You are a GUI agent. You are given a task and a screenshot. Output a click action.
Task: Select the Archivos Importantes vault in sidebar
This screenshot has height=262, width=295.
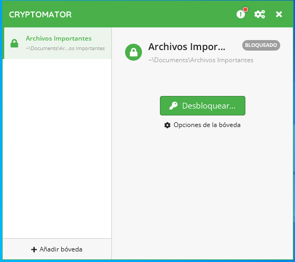[x=57, y=43]
